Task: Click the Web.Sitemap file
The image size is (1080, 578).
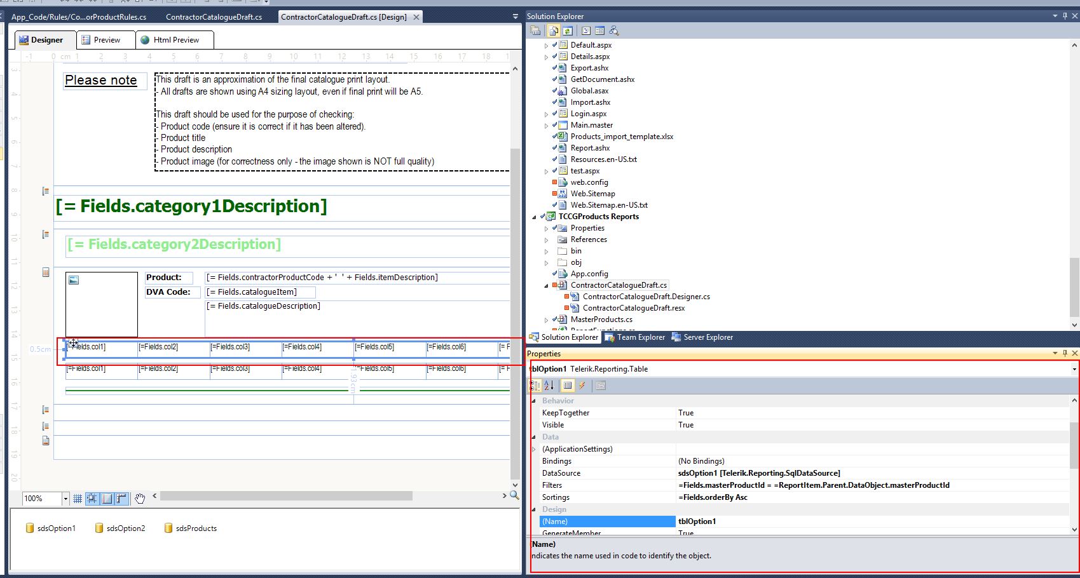Action: (592, 194)
